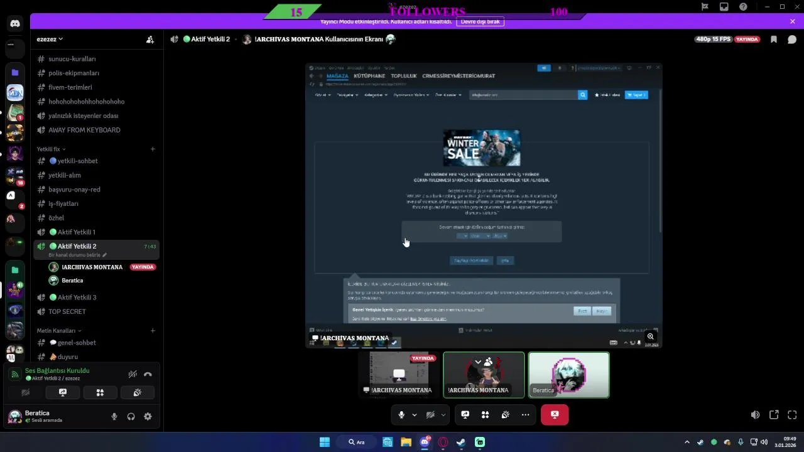The height and width of the screenshot is (452, 804).
Task: Open the Discord help question mark icon
Action: tap(744, 7)
